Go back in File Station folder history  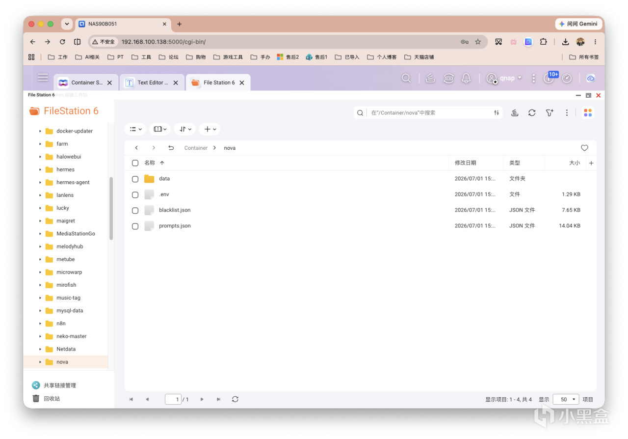pos(136,148)
